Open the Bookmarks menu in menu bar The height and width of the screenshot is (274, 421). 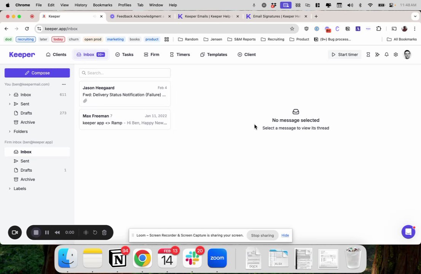pyautogui.click(x=102, y=5)
